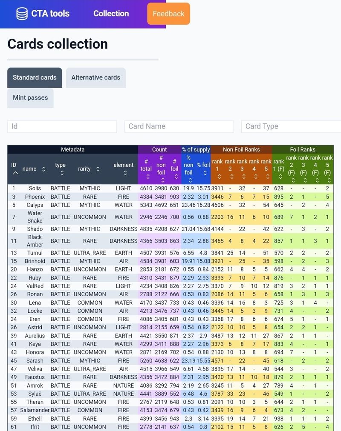Sort by rarity column sort icon
This screenshot has width=341, height=431.
coord(98,169)
